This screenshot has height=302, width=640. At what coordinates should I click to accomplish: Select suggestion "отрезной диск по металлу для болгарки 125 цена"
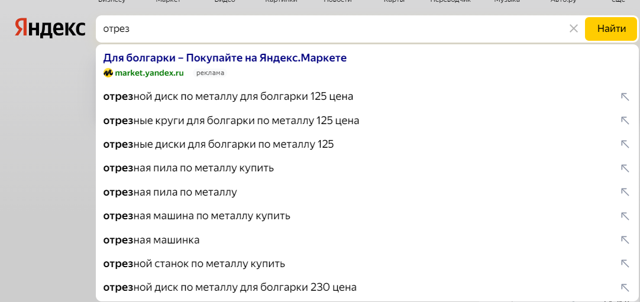click(x=367, y=96)
